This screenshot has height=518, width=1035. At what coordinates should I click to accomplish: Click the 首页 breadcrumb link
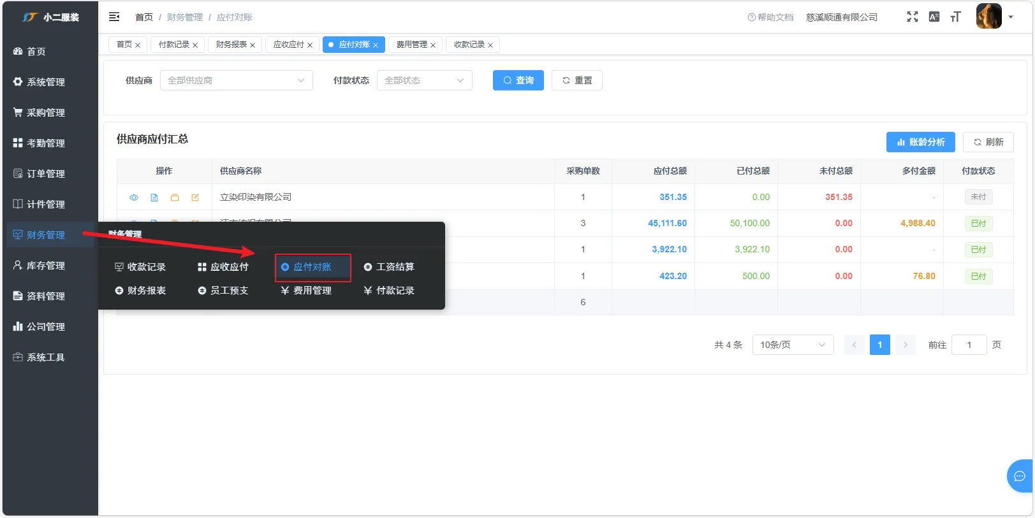[x=144, y=17]
